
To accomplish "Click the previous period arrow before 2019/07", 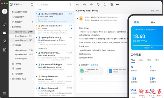I will point(133,30).
